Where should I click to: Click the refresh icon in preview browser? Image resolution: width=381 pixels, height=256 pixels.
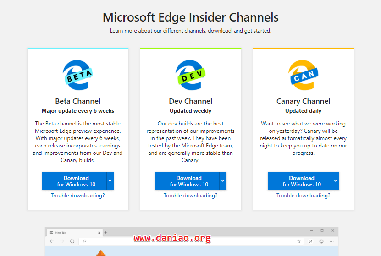[72, 241]
